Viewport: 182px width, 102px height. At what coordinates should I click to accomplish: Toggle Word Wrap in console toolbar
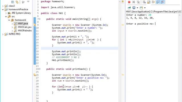pyautogui.click(x=153, y=2)
